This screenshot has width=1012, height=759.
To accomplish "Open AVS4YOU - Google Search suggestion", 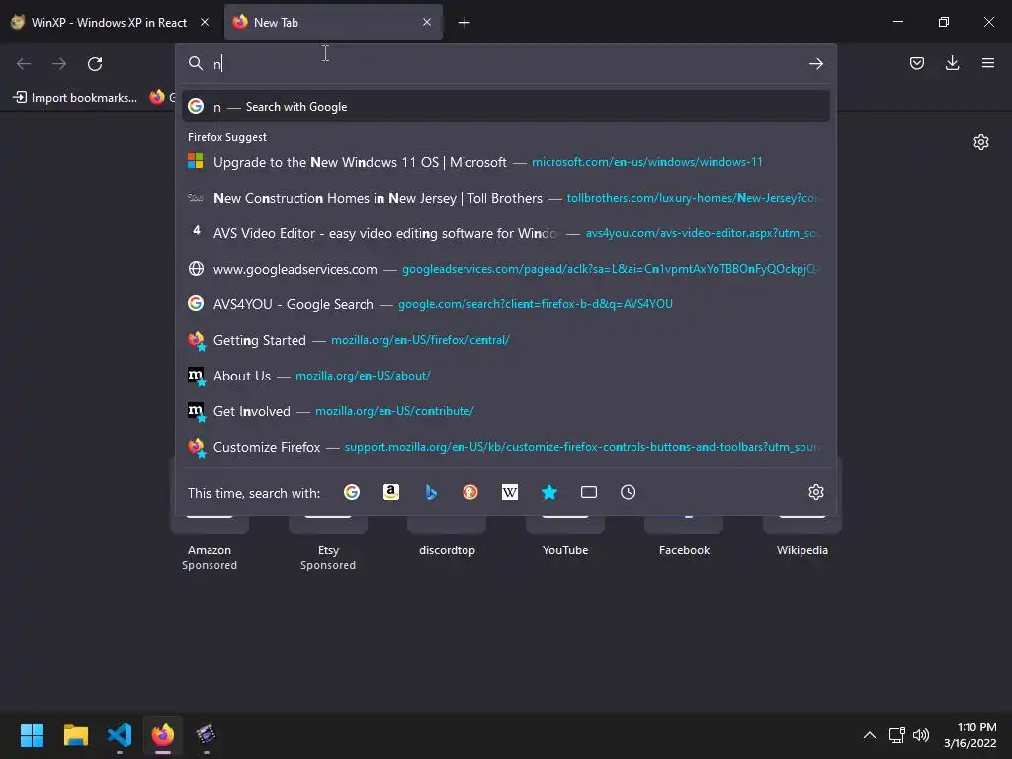I will [506, 304].
